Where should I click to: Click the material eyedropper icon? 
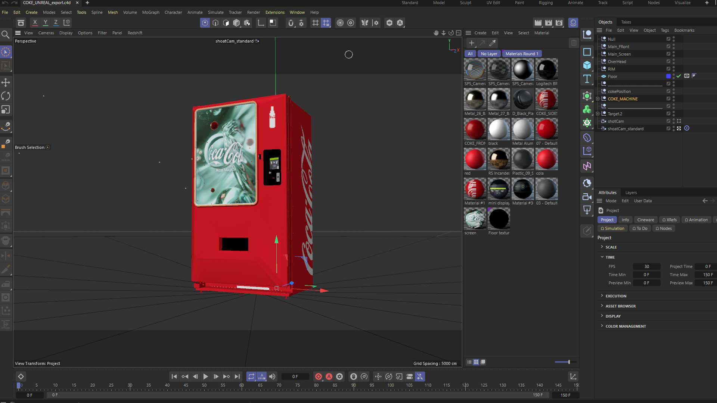coord(493,43)
